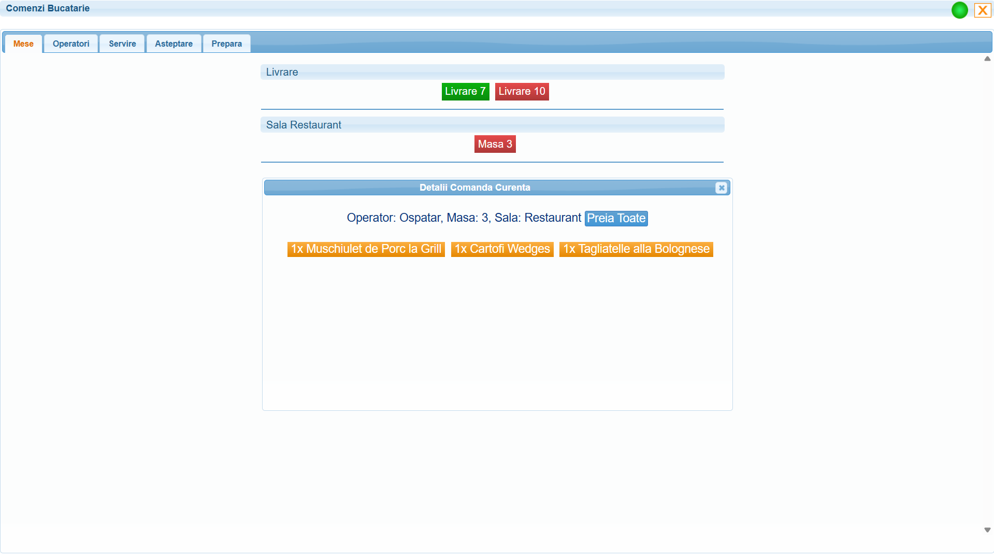Switch to the Operatori tab
The image size is (994, 559).
point(70,44)
